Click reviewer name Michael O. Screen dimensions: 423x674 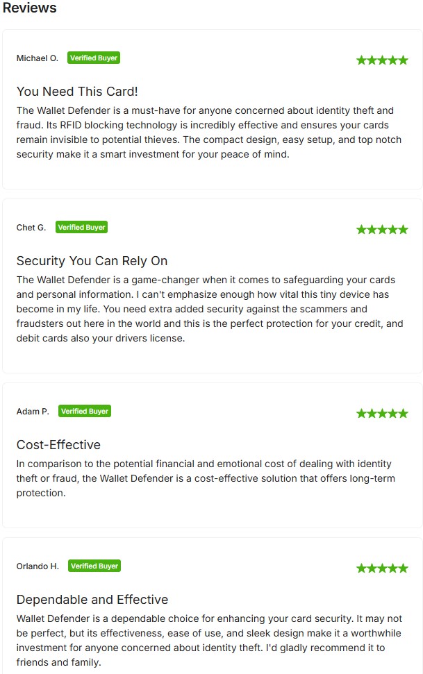[x=38, y=58]
